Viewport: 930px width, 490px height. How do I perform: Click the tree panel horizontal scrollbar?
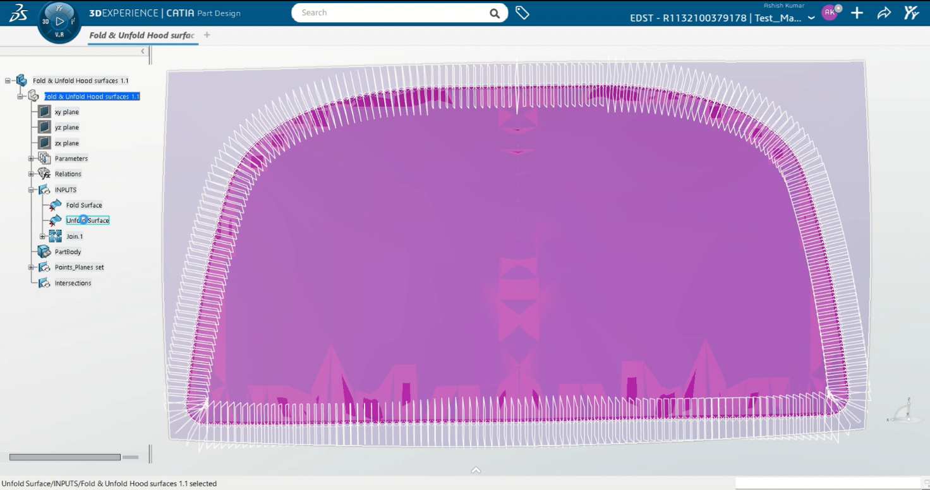pos(64,457)
